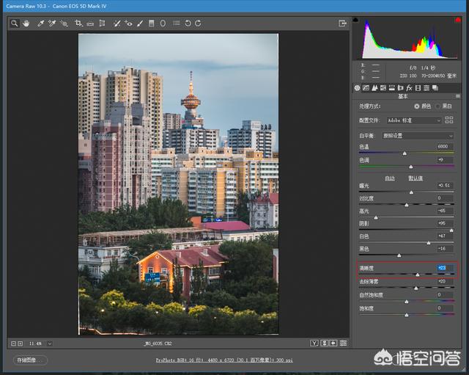Rotate image 90° counterclockwise

click(188, 23)
